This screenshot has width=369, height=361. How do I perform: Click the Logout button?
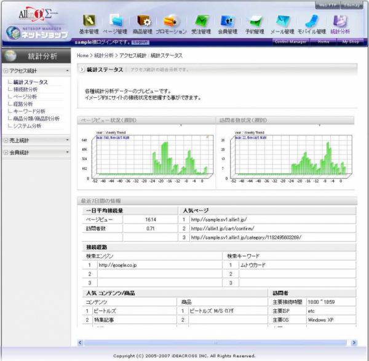coord(140,42)
